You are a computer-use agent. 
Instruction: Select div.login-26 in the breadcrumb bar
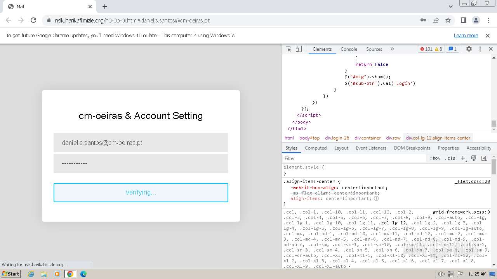337,138
